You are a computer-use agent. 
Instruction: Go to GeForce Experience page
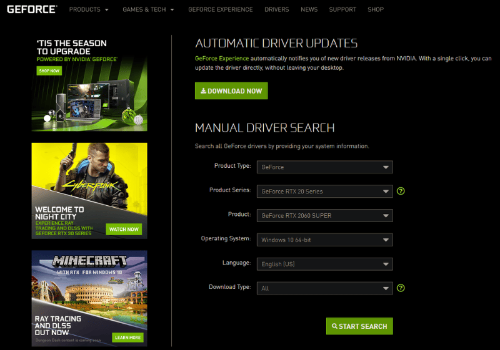pyautogui.click(x=221, y=10)
